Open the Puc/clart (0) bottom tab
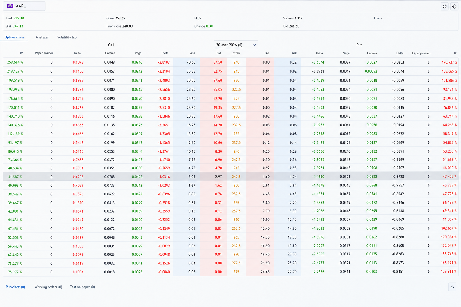 (x=15, y=287)
